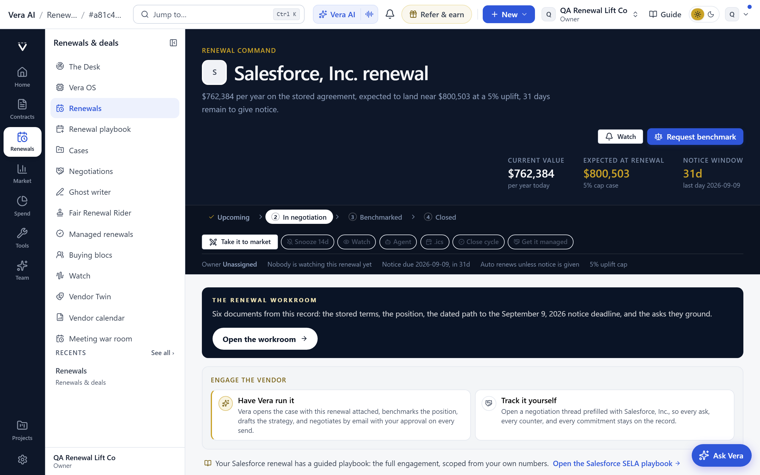Open Spend section in the rail

pyautogui.click(x=22, y=206)
